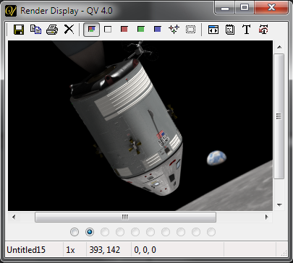Select the fourth image slot radio button

(x=120, y=232)
